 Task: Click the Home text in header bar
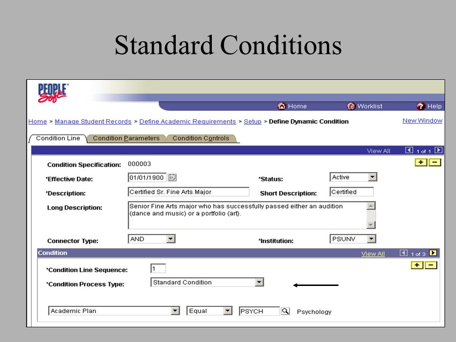point(297,106)
